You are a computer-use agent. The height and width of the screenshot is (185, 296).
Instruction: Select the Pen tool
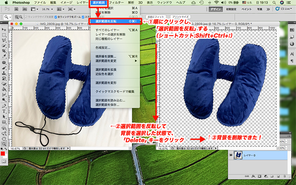[x=4, y=106]
